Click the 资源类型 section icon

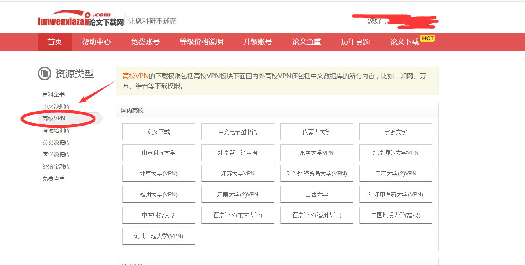pos(44,73)
